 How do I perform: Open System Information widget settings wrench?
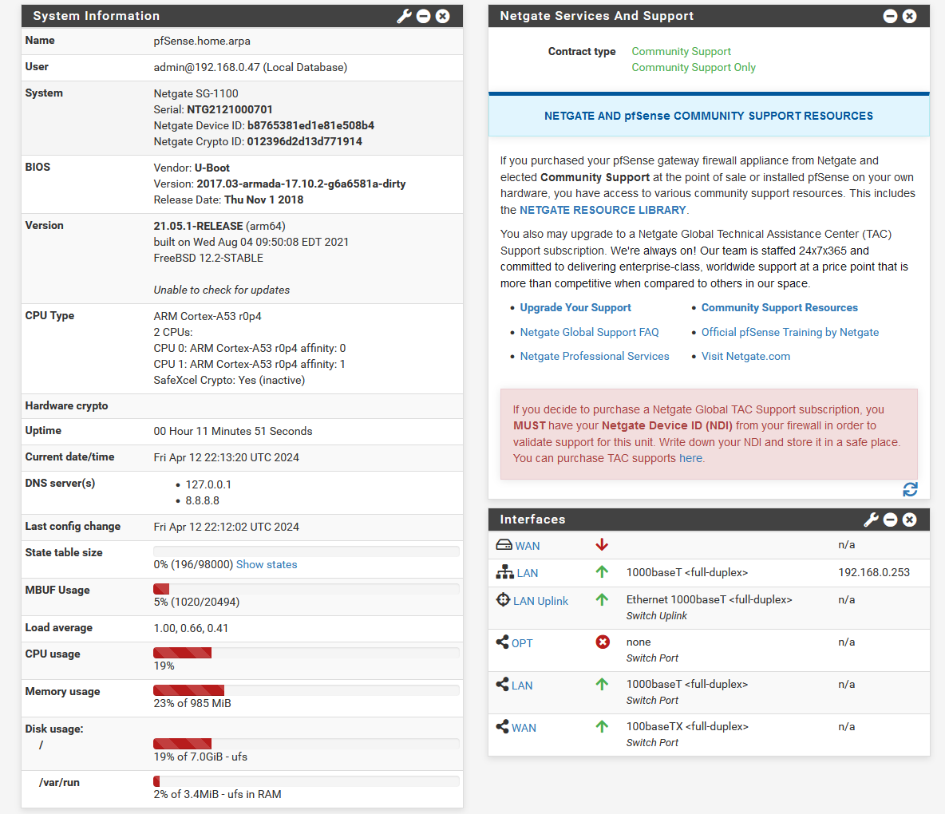pyautogui.click(x=404, y=16)
